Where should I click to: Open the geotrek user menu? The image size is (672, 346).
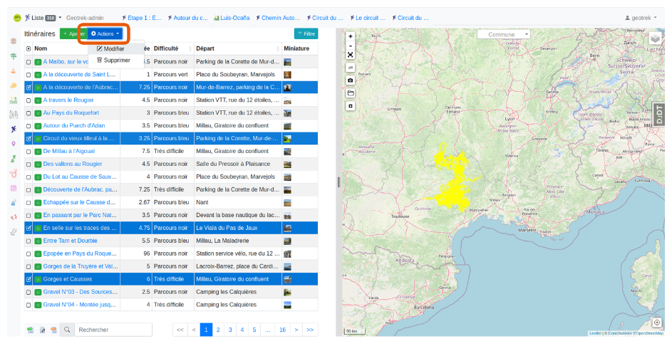(641, 18)
